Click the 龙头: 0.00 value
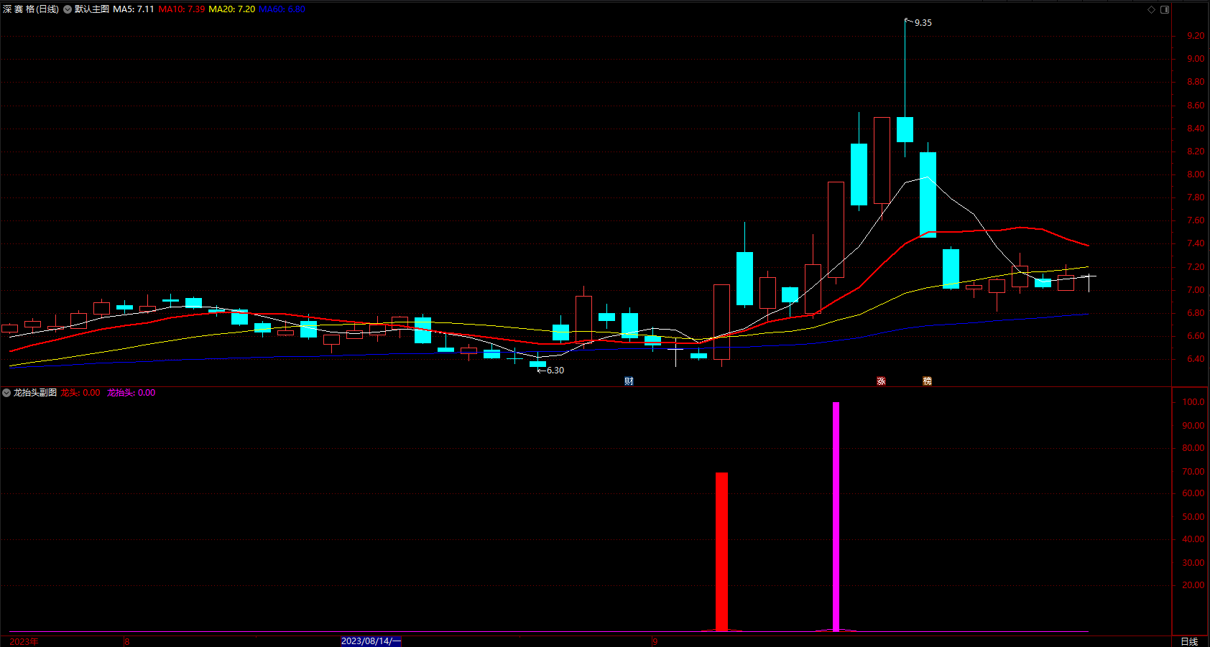The image size is (1210, 647). (80, 393)
